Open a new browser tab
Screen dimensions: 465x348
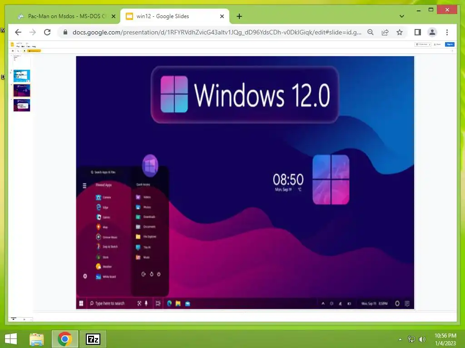point(239,16)
